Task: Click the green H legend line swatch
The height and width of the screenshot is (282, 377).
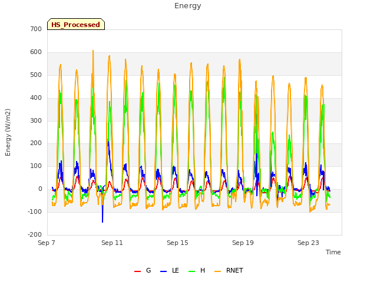Action: tap(191, 271)
